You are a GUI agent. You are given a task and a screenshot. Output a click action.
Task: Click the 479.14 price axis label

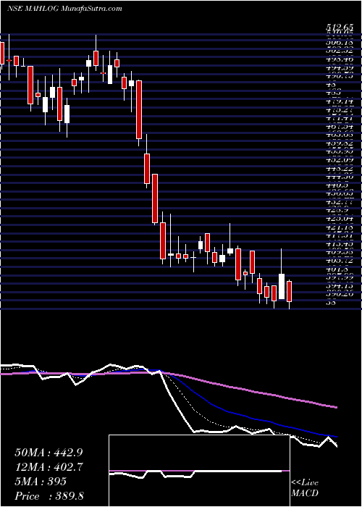(x=339, y=102)
